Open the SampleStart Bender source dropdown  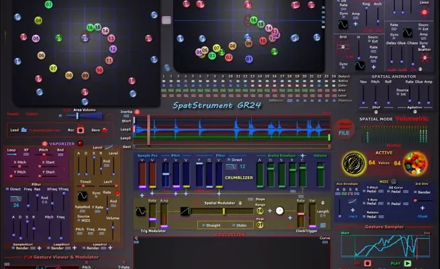click(20, 247)
